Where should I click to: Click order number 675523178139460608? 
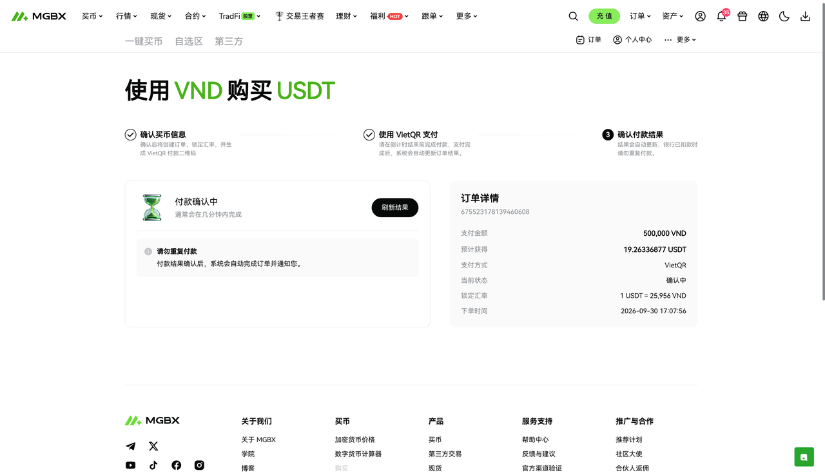point(495,212)
